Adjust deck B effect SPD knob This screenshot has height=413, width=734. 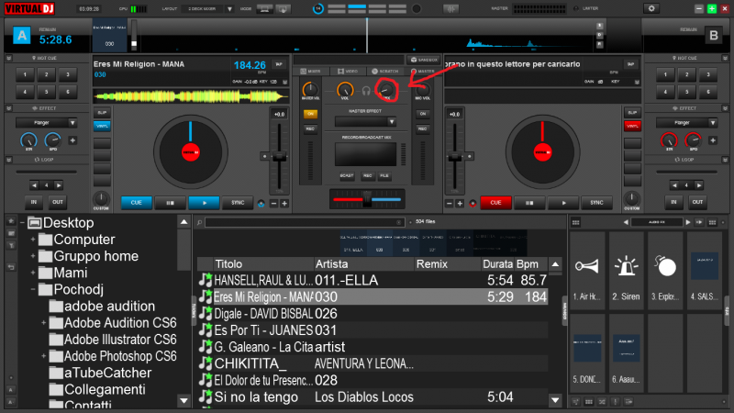tap(694, 140)
